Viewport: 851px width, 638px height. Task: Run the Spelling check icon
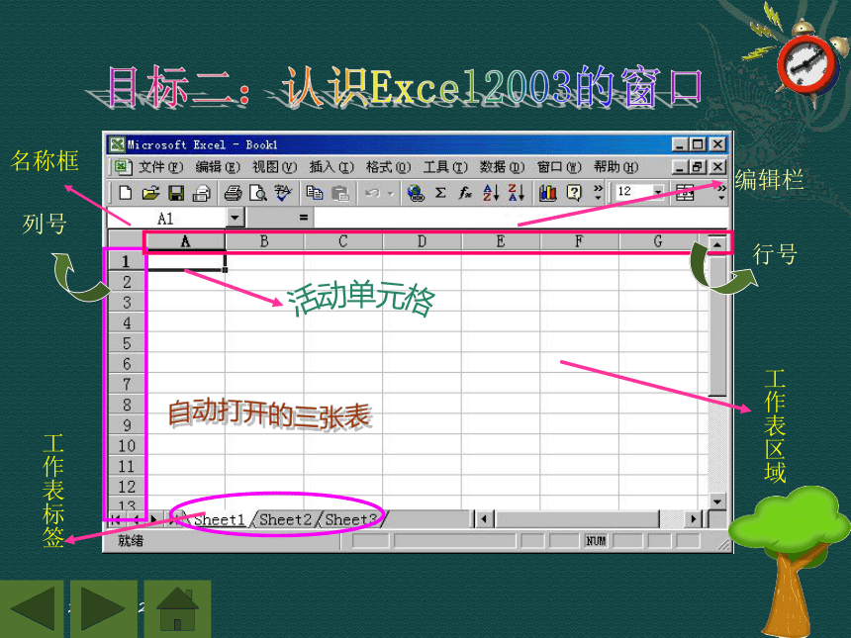(x=283, y=193)
